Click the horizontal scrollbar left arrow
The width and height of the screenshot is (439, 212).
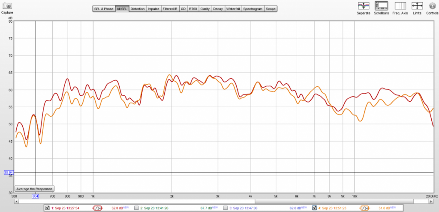coord(17,201)
